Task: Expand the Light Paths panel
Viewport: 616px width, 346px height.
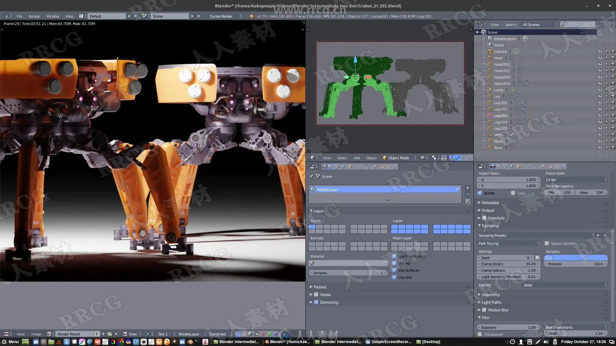Action: coord(491,302)
